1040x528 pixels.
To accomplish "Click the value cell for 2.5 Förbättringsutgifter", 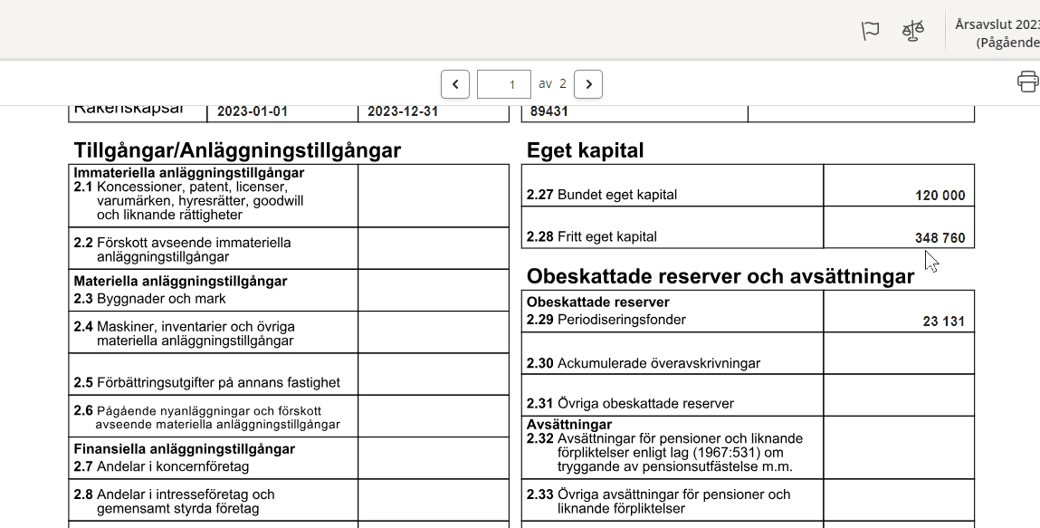I will point(433,374).
